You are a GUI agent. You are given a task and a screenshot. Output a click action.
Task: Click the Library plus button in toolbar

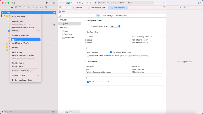pyautogui.click(x=158, y=3)
